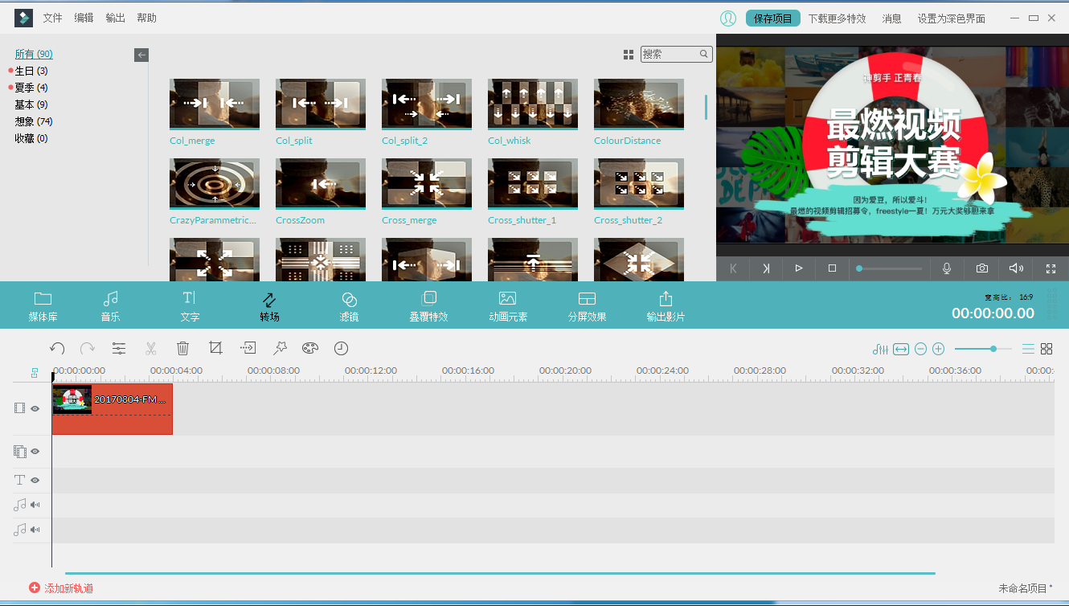This screenshot has height=606, width=1069.
Task: Toggle visibility of the text track
Action: click(x=35, y=480)
